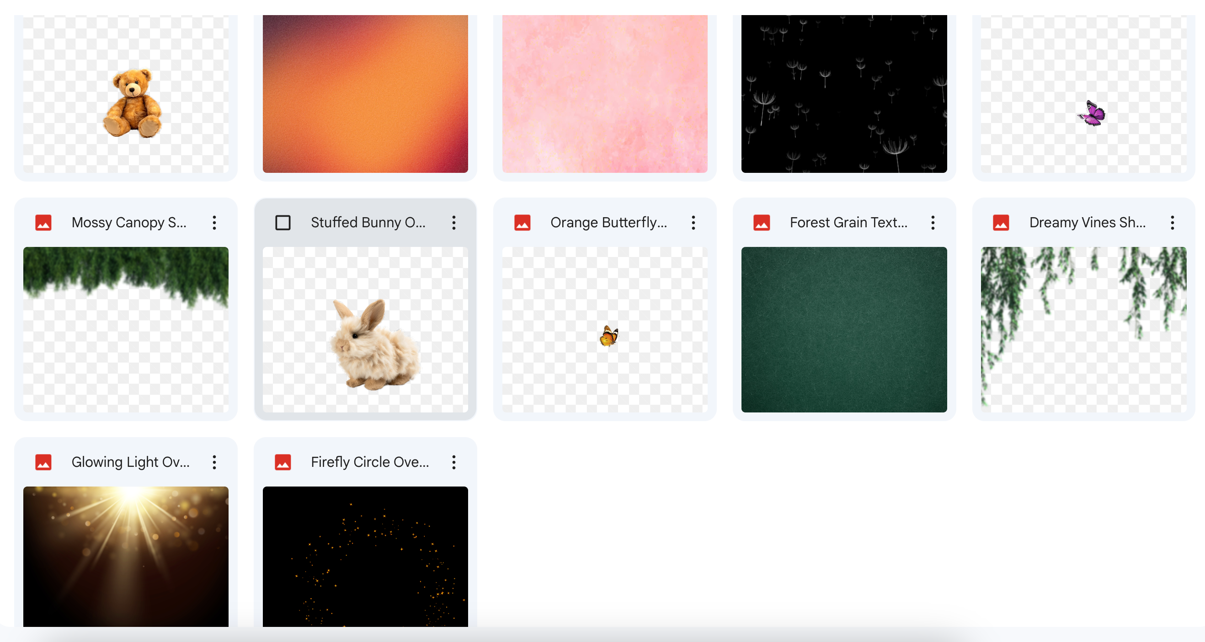Image resolution: width=1205 pixels, height=642 pixels.
Task: Click the Forest Grain Text... file name
Action: coord(848,223)
